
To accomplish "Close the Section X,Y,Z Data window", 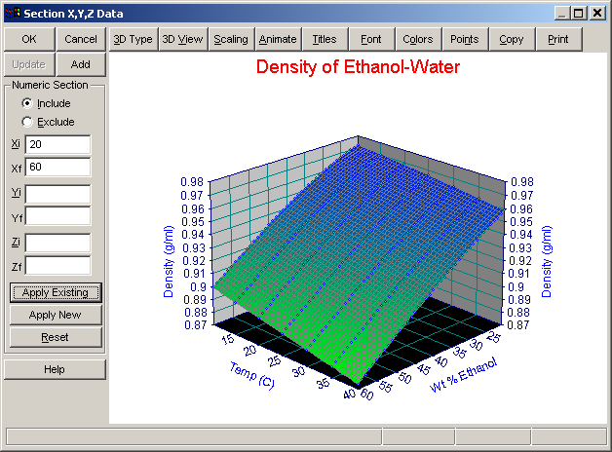I will pyautogui.click(x=597, y=14).
